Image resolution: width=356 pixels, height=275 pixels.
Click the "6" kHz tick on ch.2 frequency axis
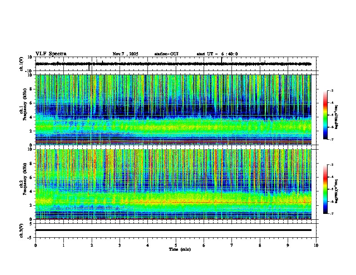pyautogui.click(x=31, y=177)
